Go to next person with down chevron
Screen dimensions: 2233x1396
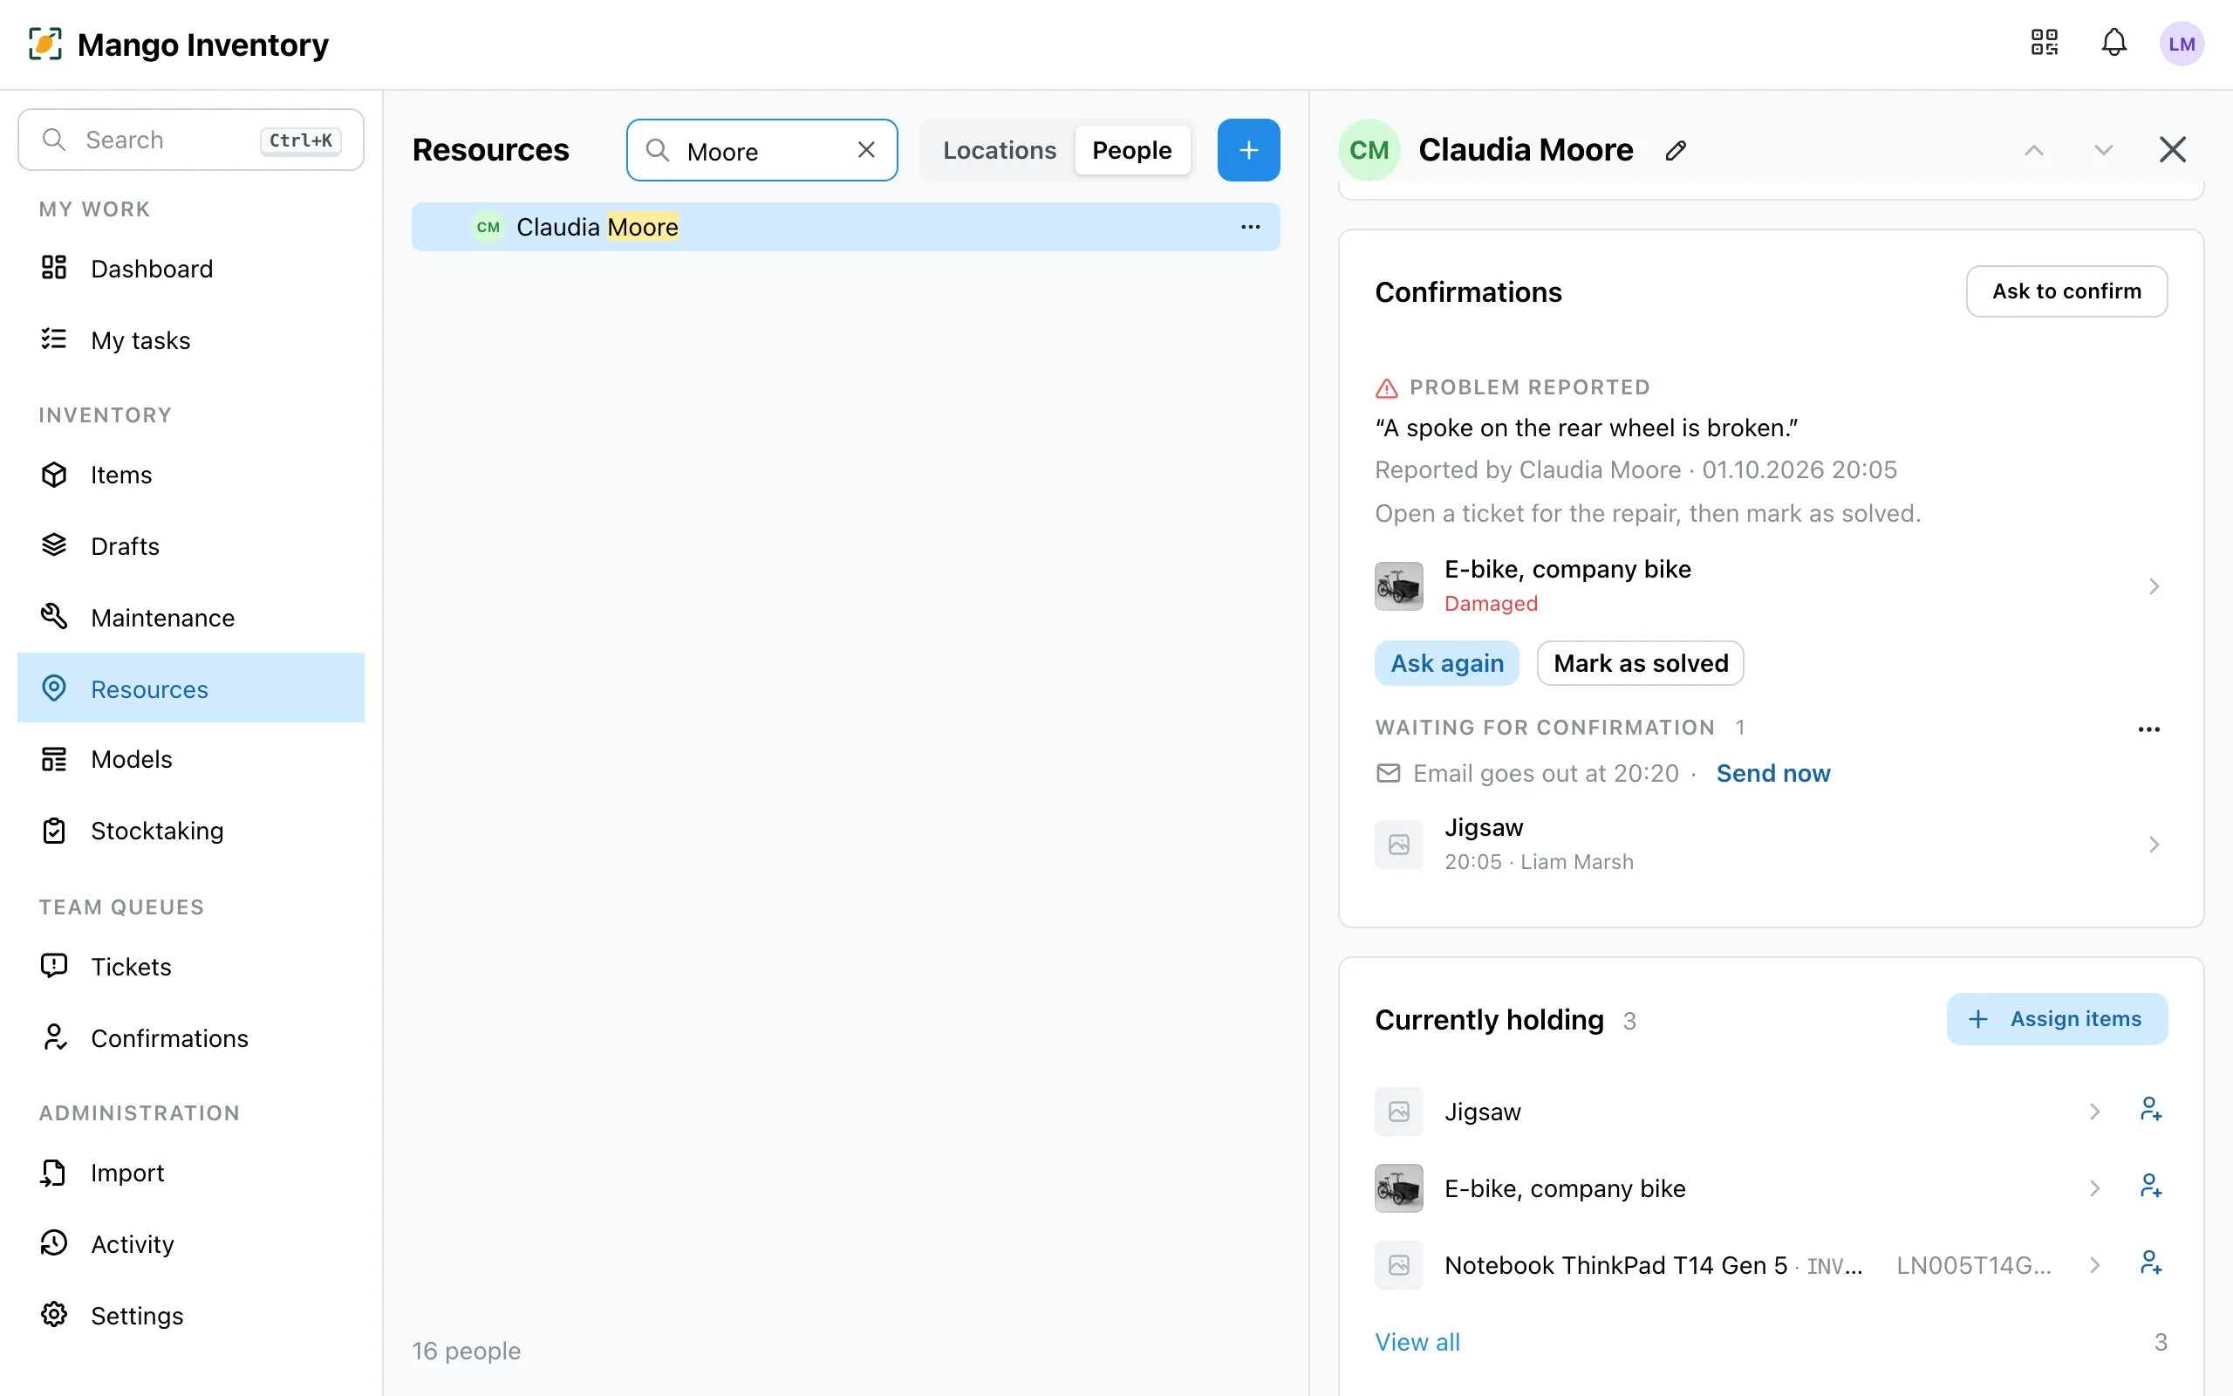coord(2103,150)
